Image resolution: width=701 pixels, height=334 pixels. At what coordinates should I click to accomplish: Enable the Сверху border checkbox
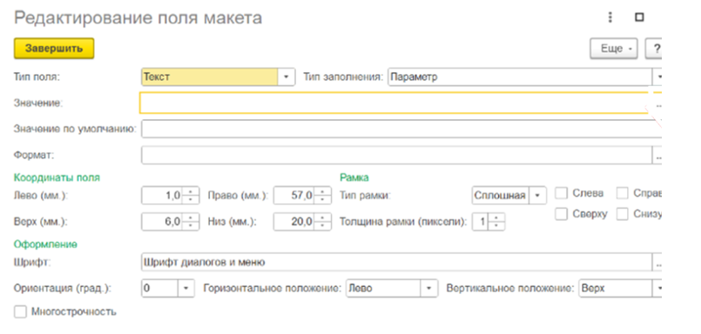click(561, 214)
